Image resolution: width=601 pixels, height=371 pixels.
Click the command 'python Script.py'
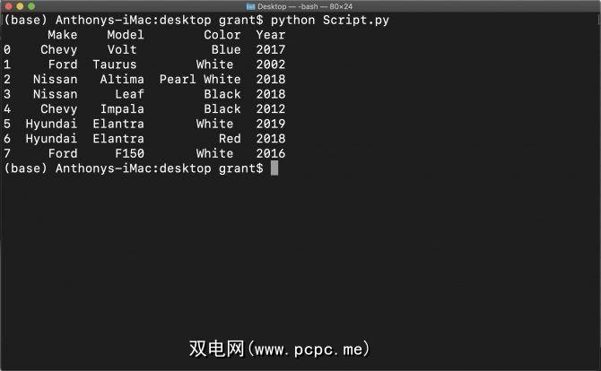[330, 20]
